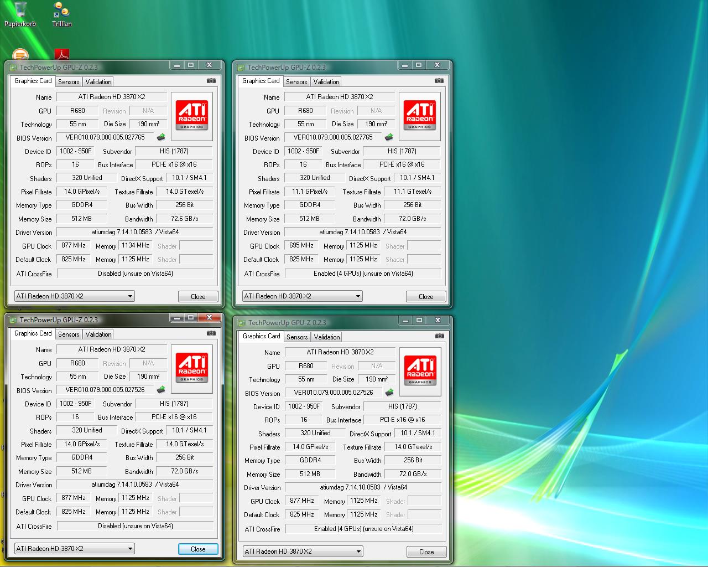
Task: Switch to Sensors tab in upper-left GPU-Z window
Action: (x=69, y=82)
